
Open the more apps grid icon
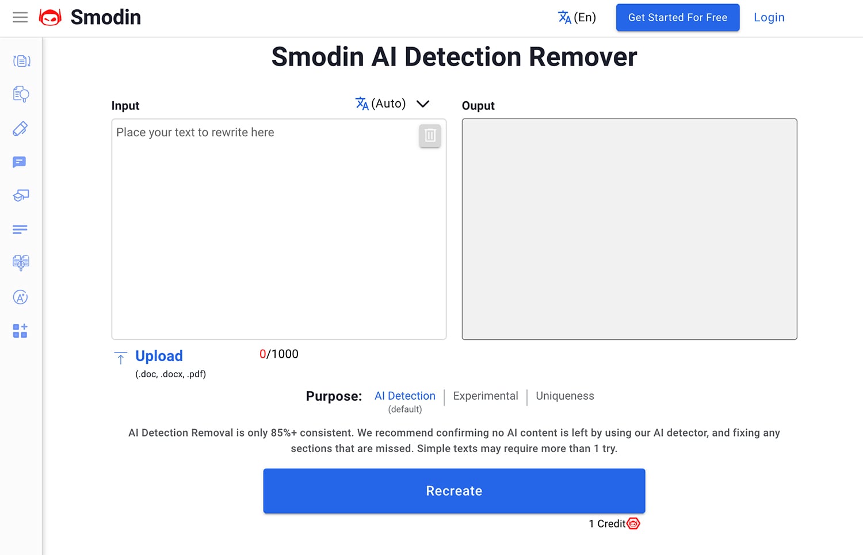pyautogui.click(x=20, y=331)
